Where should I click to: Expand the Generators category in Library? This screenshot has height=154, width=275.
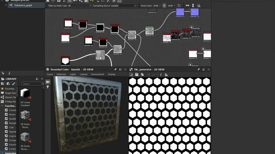[x=2, y=153]
